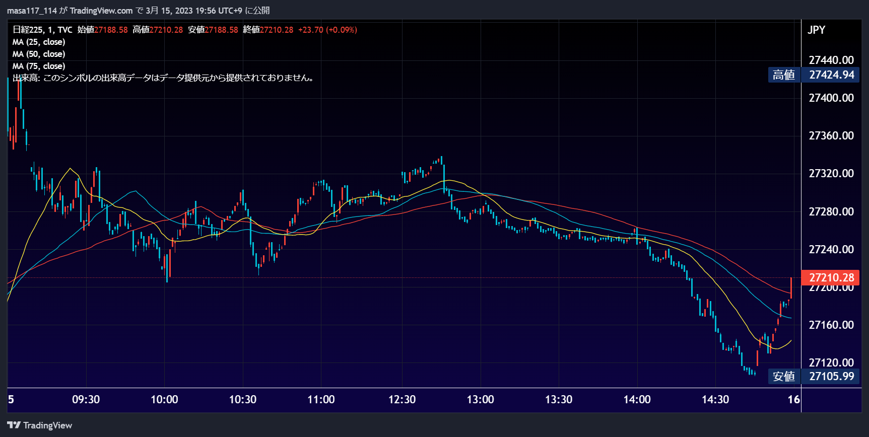Select the MA (75, close) indicator label

coord(39,66)
